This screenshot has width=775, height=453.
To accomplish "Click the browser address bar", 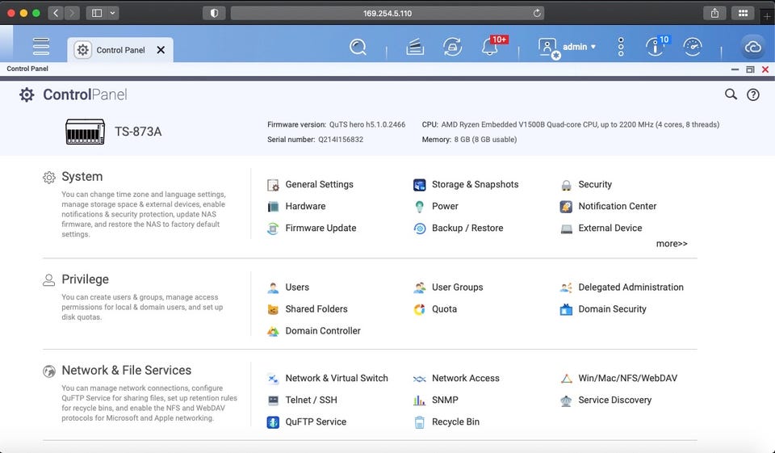I will 375,13.
